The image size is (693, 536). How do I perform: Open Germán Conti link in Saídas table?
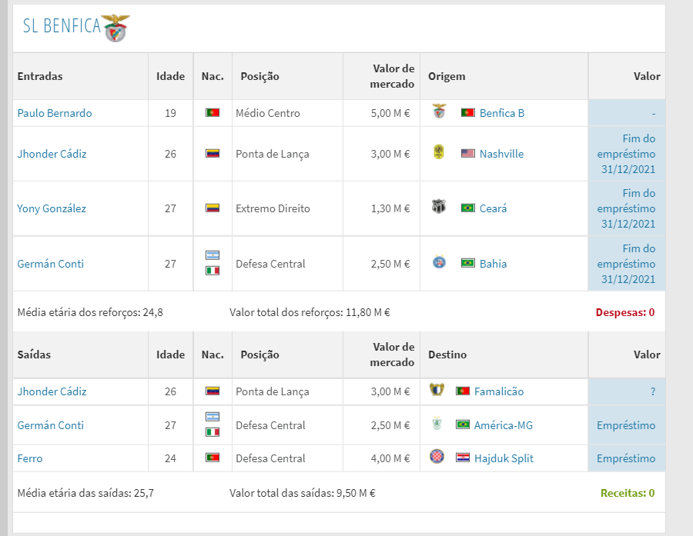[x=50, y=425]
